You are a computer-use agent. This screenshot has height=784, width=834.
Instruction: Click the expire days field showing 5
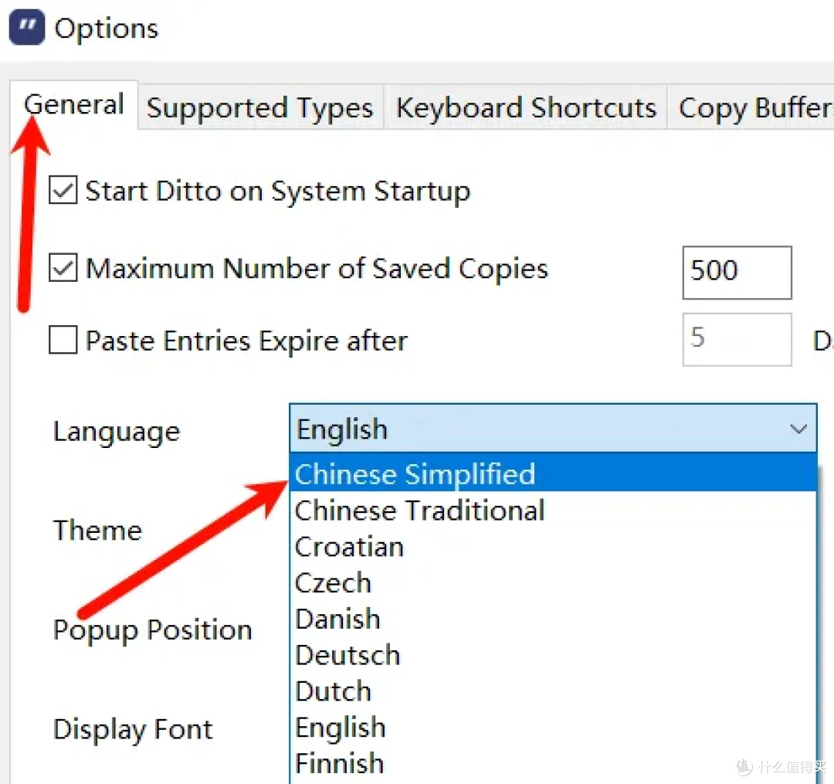(737, 339)
